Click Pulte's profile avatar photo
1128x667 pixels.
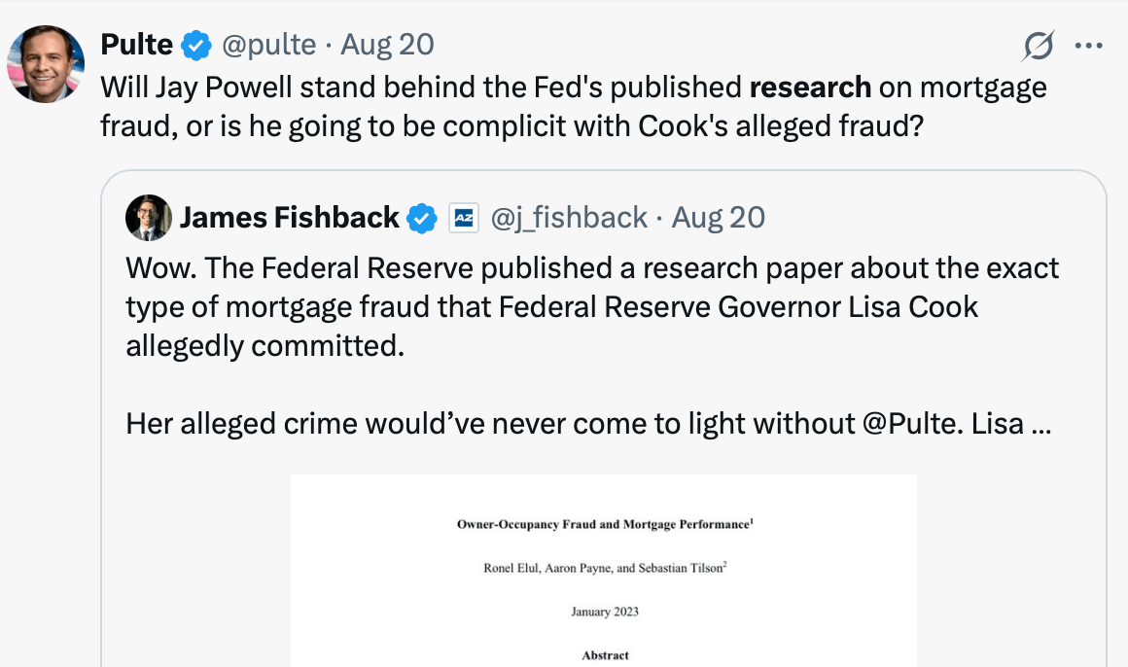(x=46, y=64)
